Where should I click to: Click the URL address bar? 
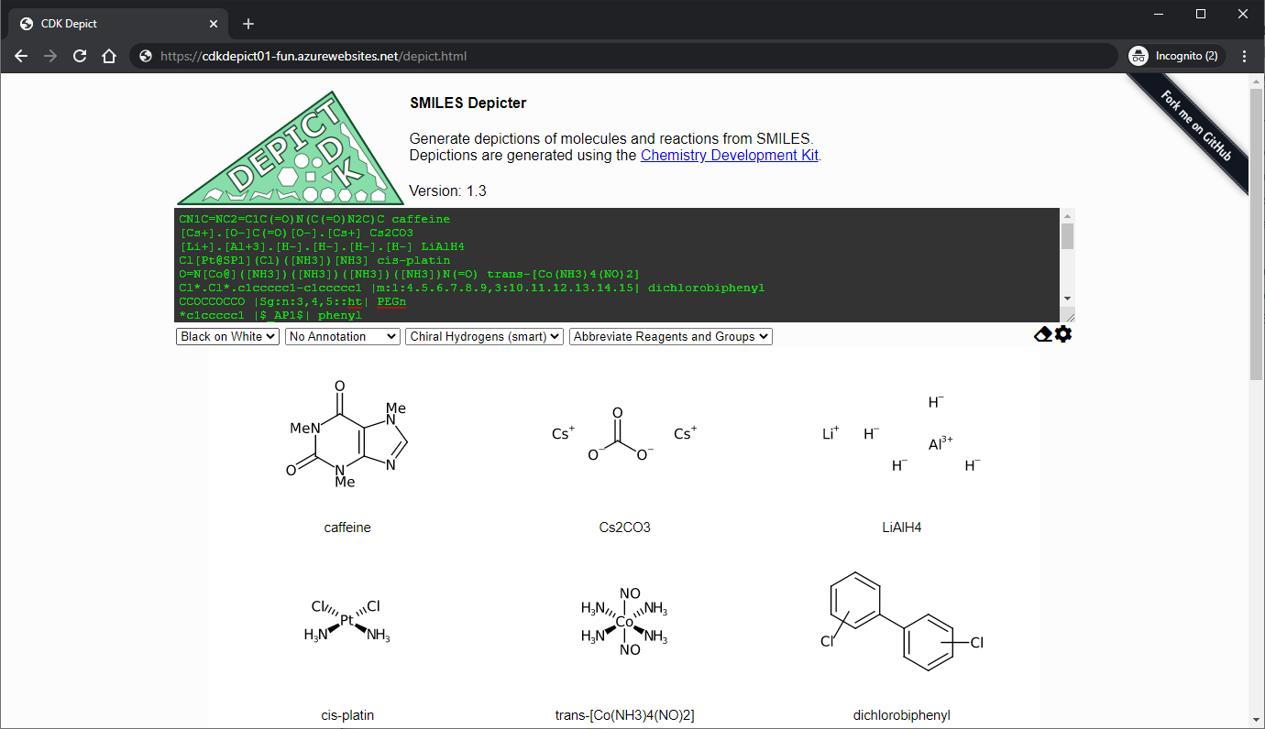point(623,56)
